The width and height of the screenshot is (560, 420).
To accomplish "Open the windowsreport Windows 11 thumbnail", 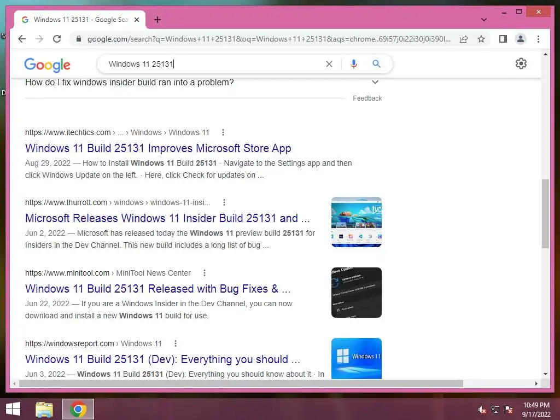I will pos(357,358).
